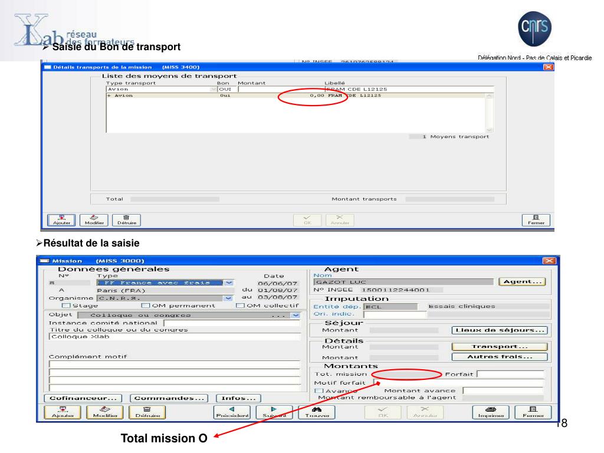Click the agent name GAZOT LUC field
Image resolution: width=604 pixels, height=453 pixels.
click(x=403, y=282)
